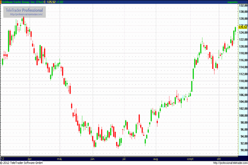Click the 'szept.' month label on time axis

pos(190,159)
